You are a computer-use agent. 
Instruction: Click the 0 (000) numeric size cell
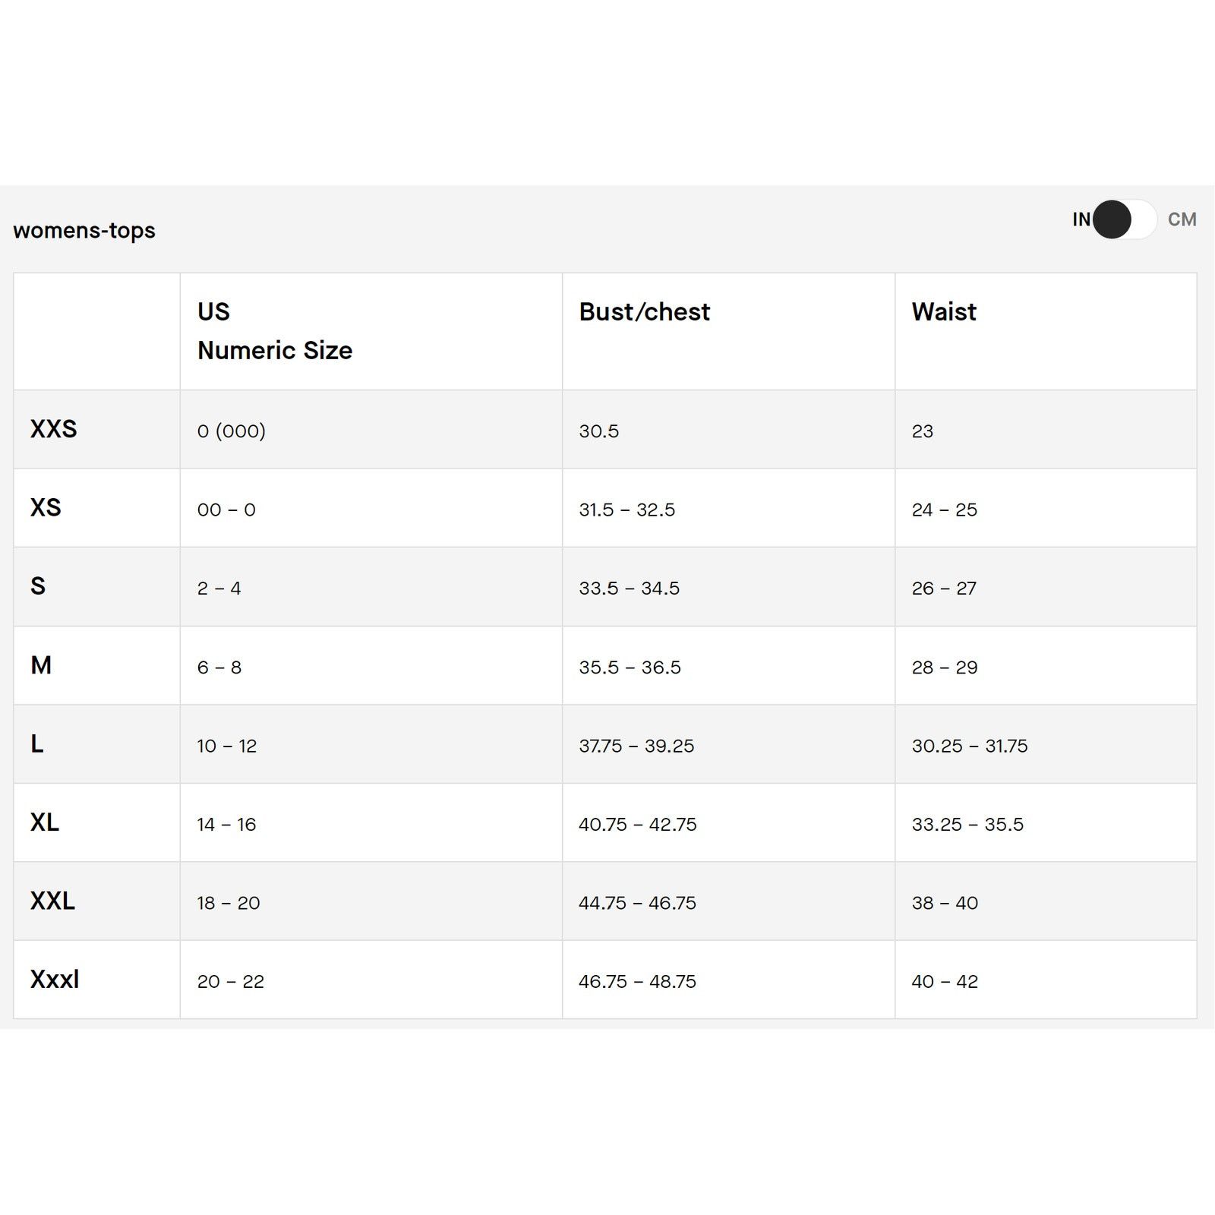[232, 431]
